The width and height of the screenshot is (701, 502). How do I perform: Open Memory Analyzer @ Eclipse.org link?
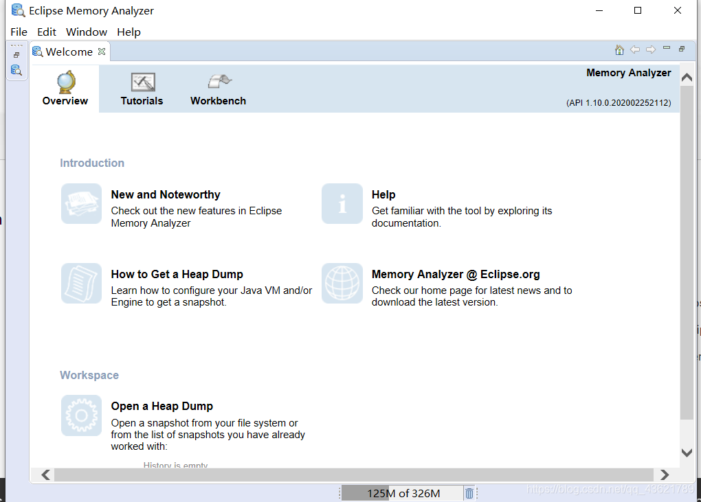click(x=456, y=274)
